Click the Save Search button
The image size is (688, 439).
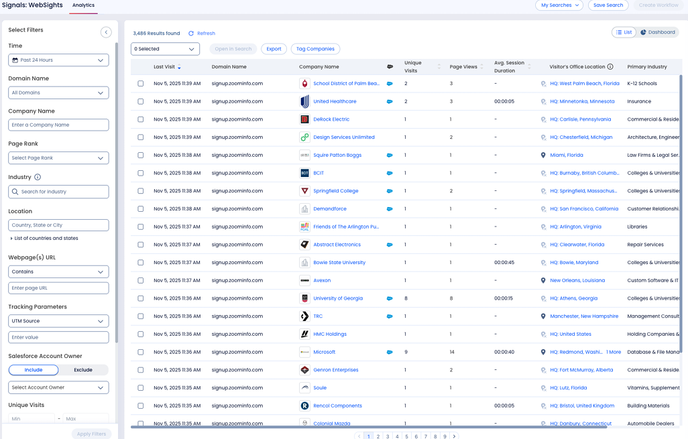tap(608, 5)
